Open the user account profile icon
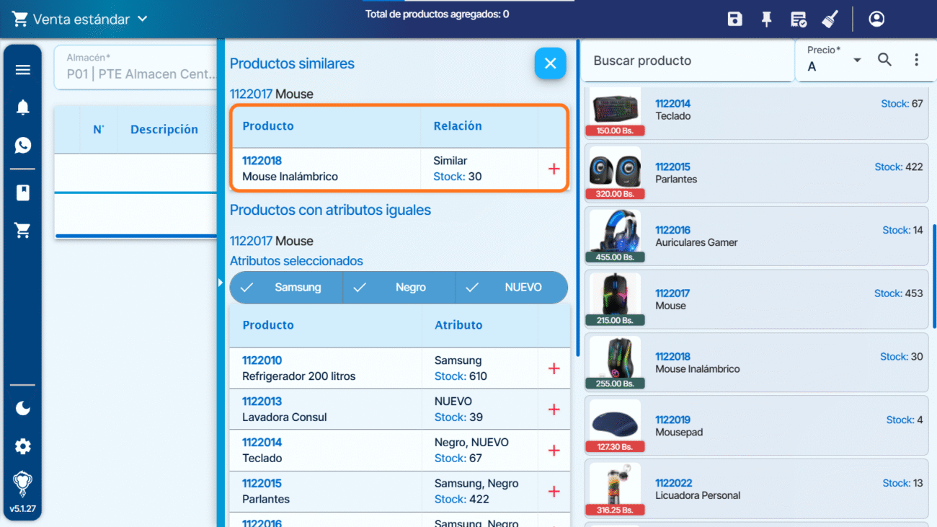937x527 pixels. pyautogui.click(x=876, y=19)
